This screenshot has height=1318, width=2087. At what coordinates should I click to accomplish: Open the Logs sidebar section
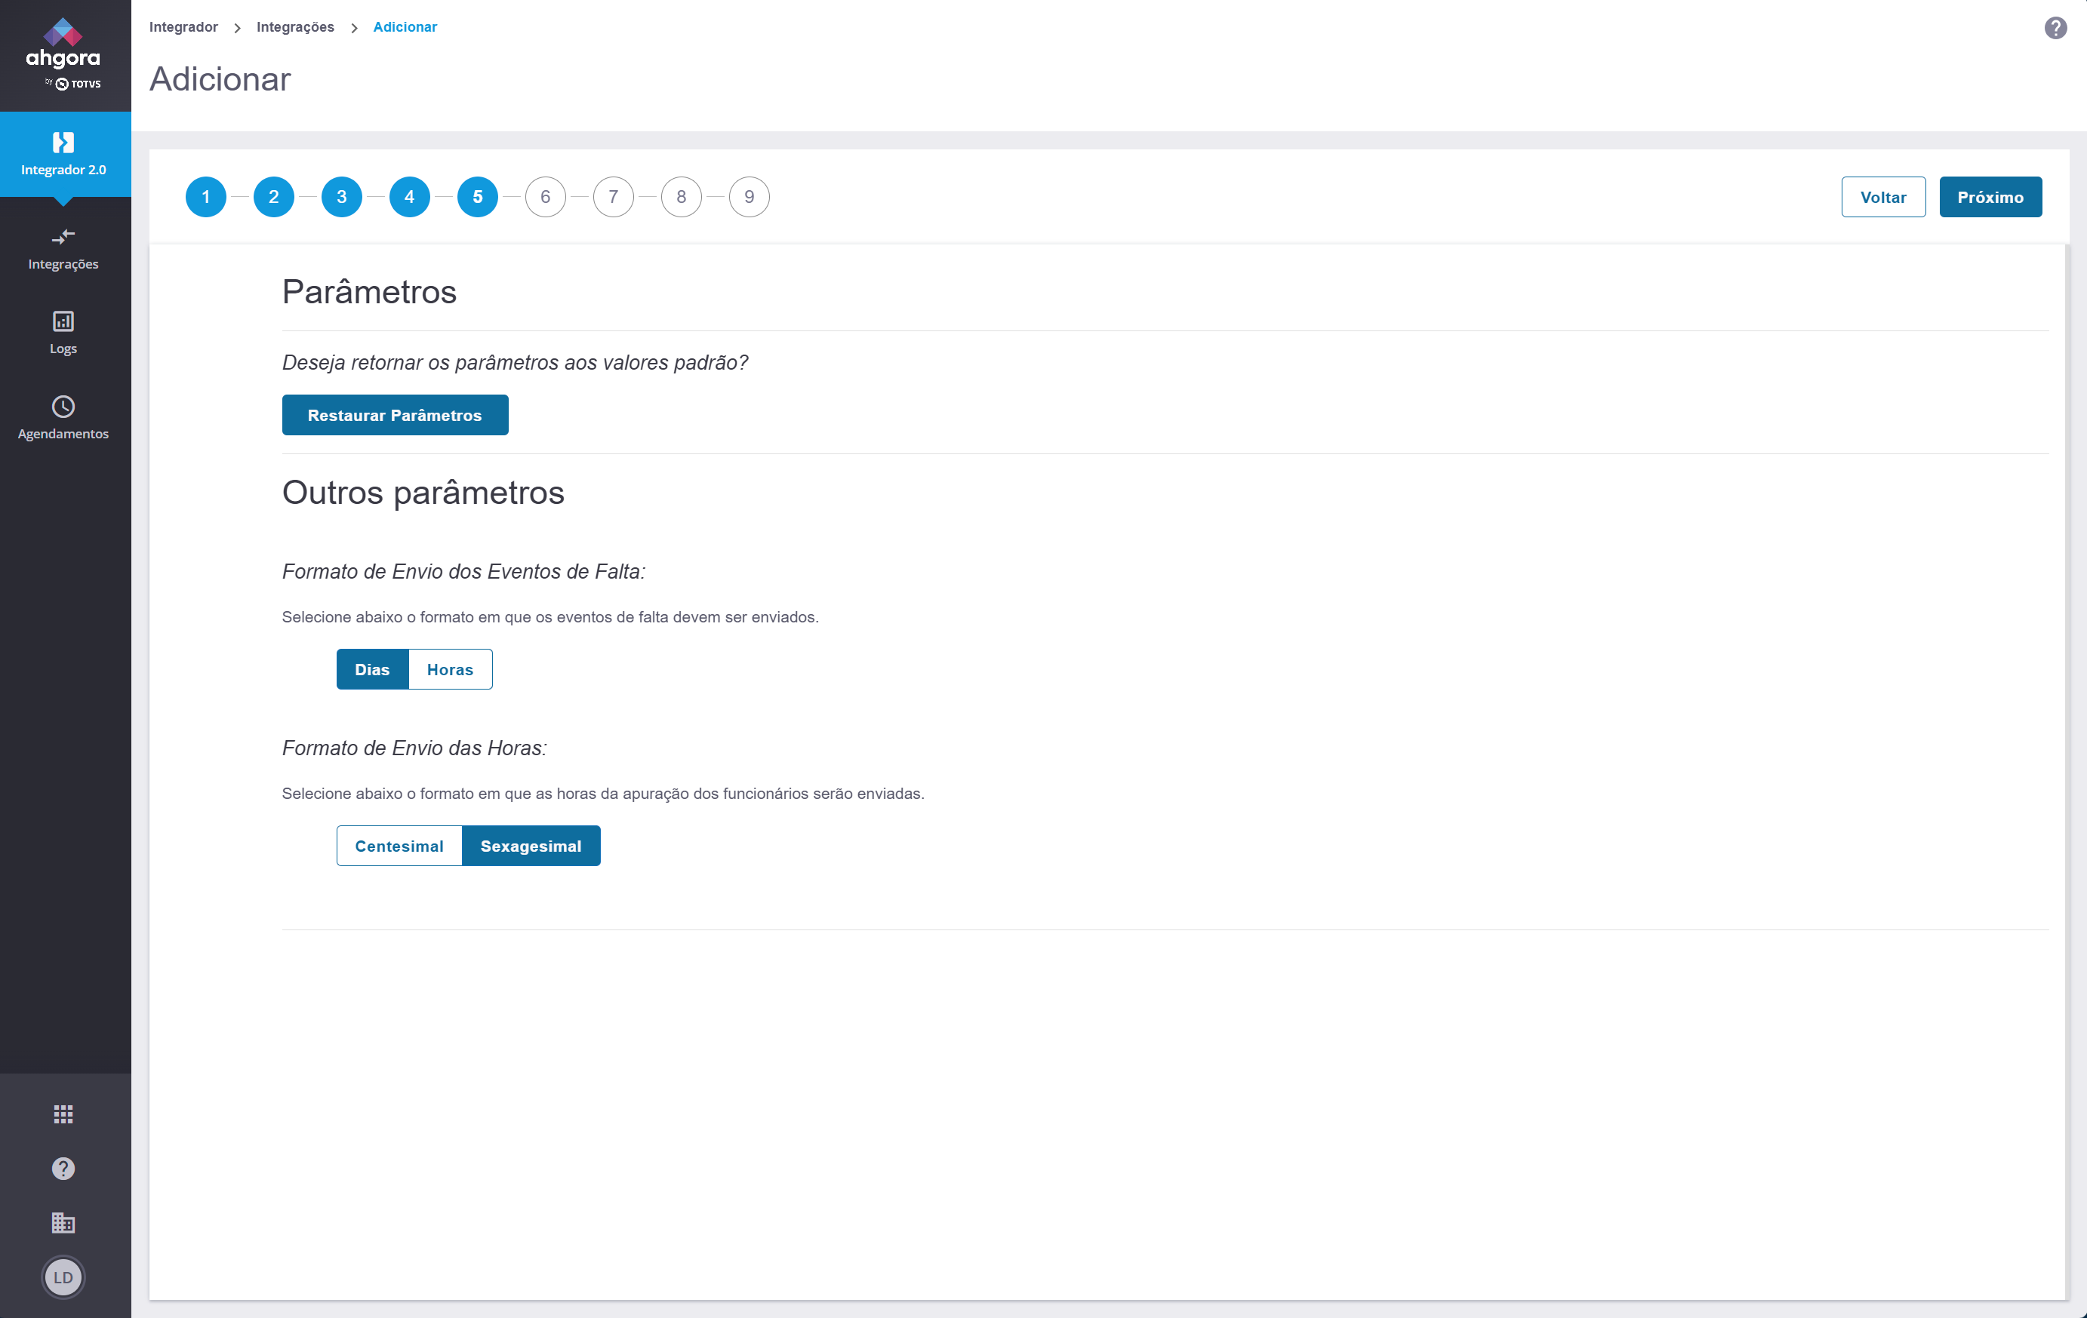point(63,332)
